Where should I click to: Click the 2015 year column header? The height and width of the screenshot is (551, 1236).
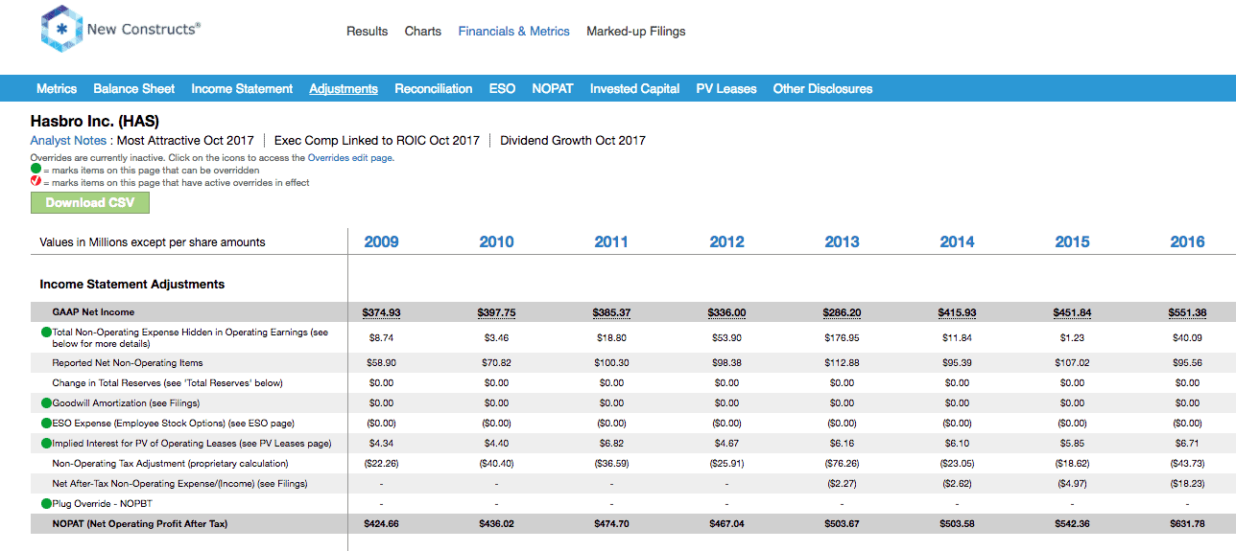1073,241
